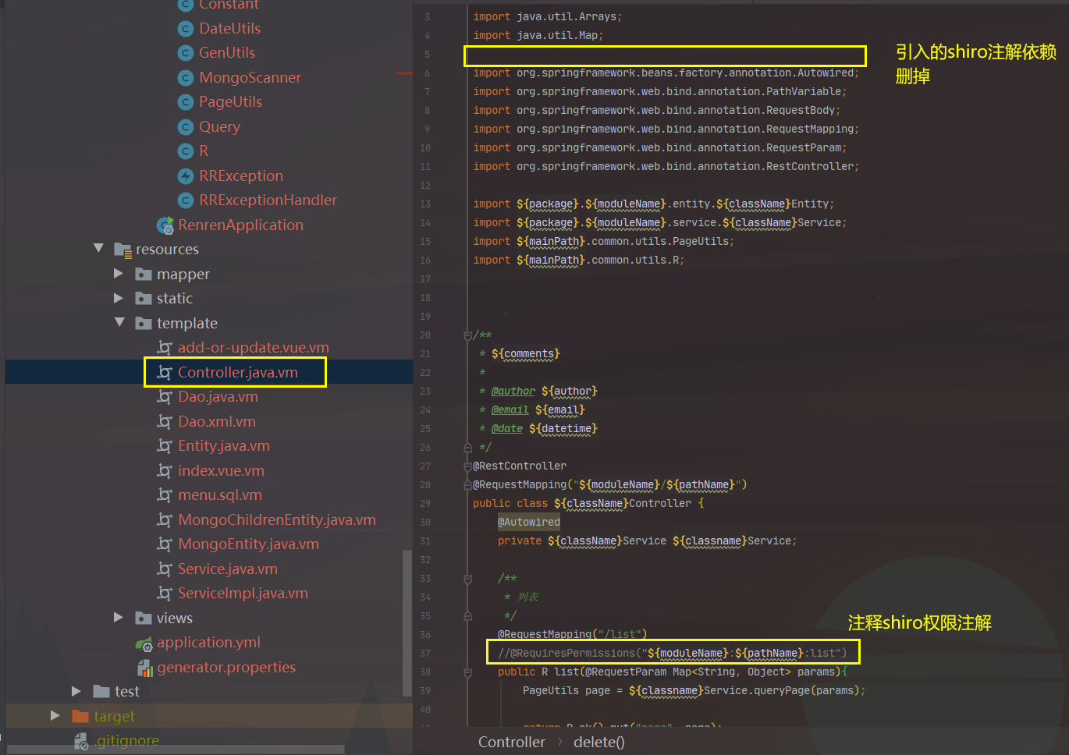
Task: Click the menu.sql.vm file icon
Action: tap(164, 495)
